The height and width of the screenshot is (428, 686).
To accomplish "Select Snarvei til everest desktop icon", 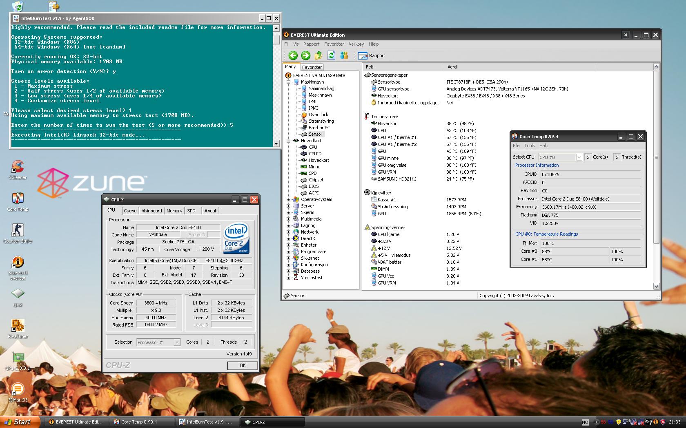I will click(18, 268).
